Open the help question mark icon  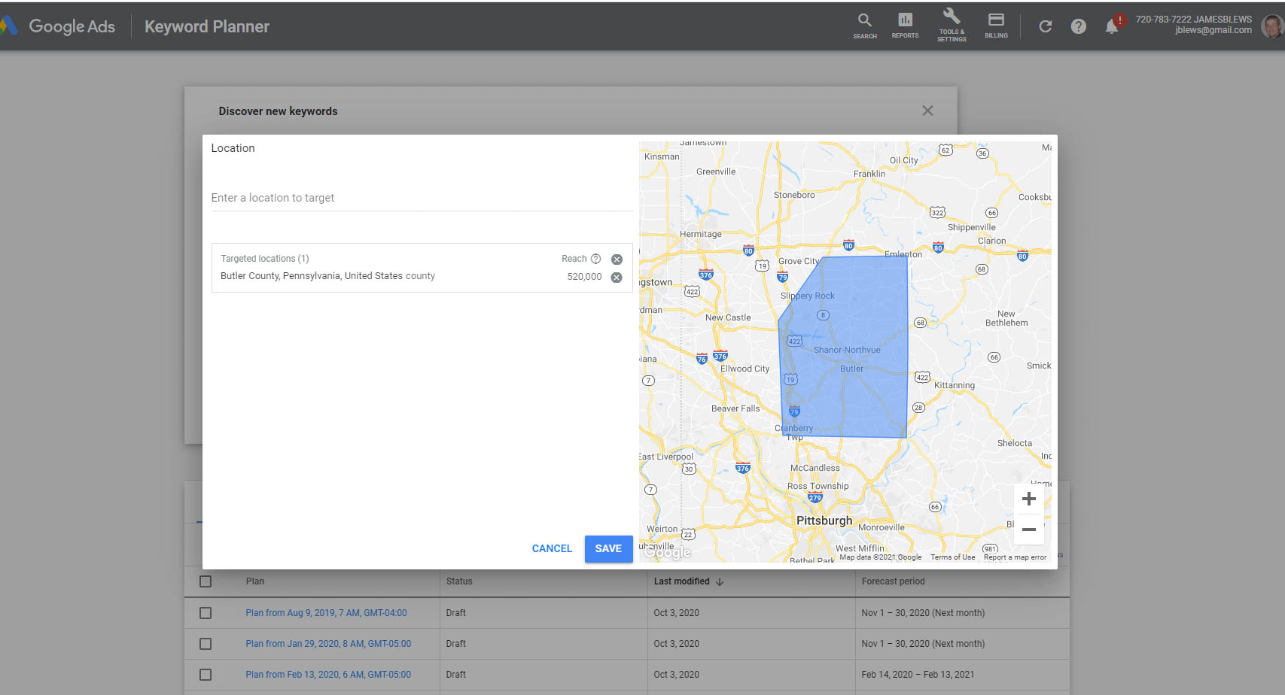pyautogui.click(x=1078, y=26)
